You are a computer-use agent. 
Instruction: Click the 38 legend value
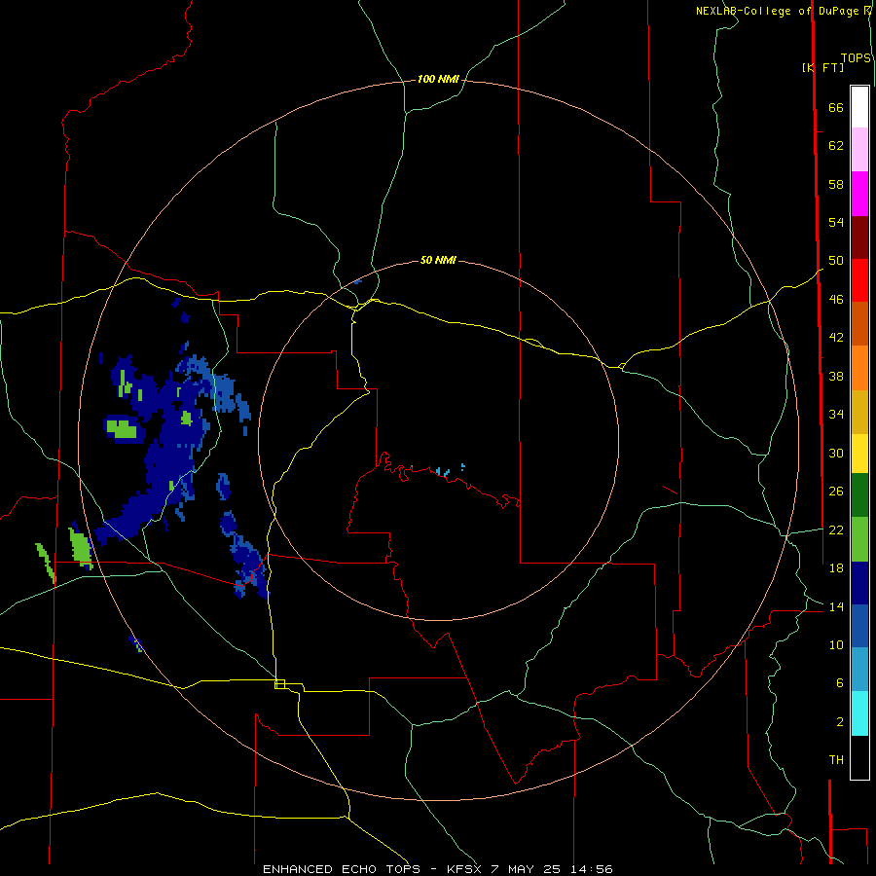click(836, 376)
